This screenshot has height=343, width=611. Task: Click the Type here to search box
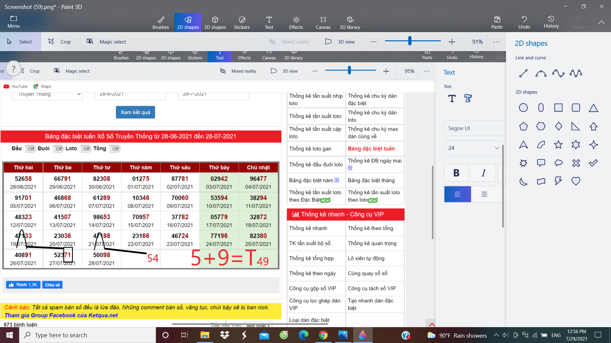tap(88, 335)
